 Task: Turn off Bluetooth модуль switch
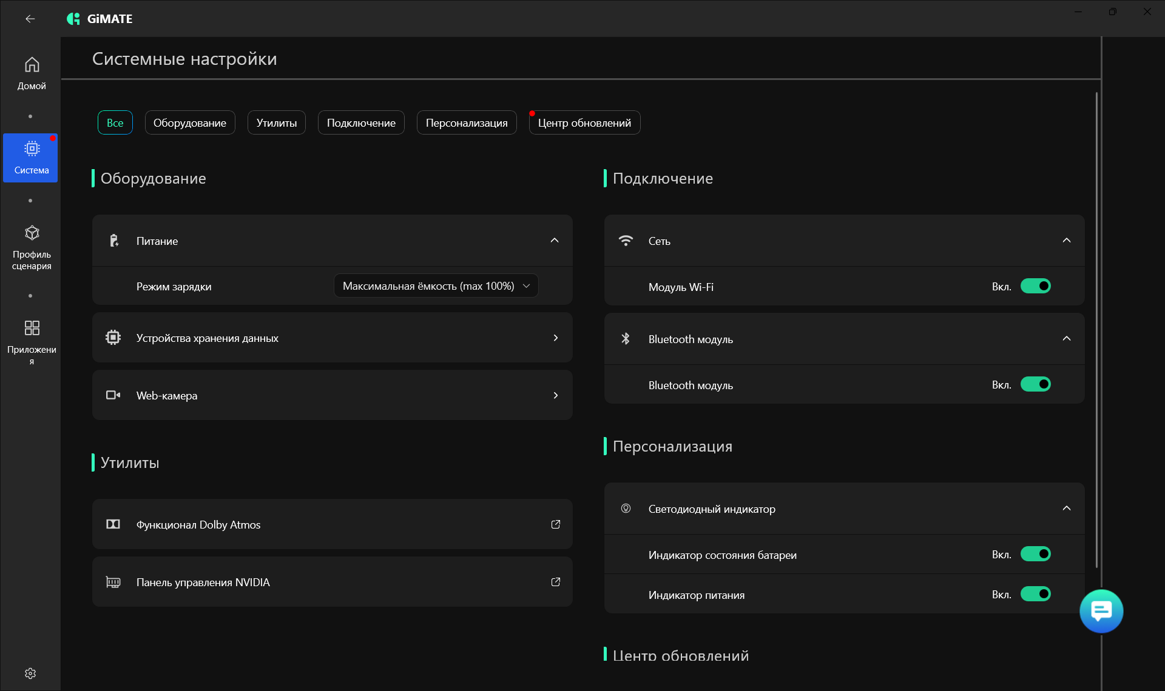(x=1035, y=384)
